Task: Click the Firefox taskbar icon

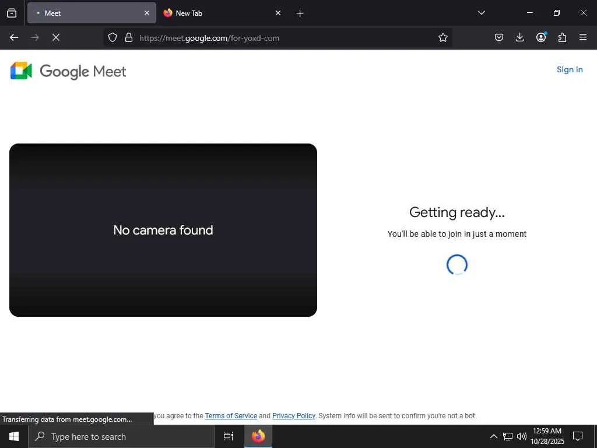Action: [x=258, y=436]
